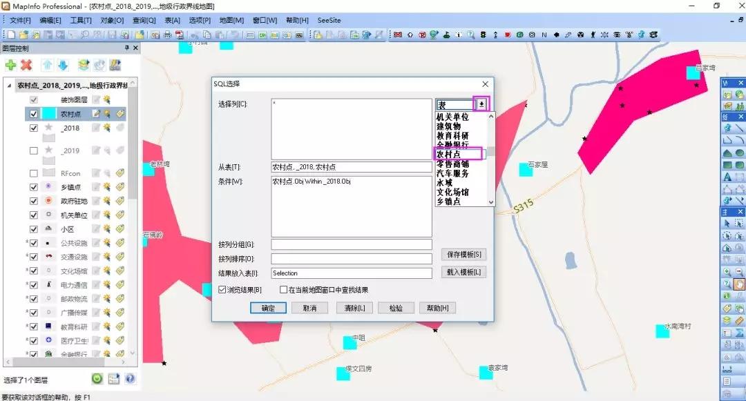Click the 保存模板[S] button
The image size is (746, 401).
[464, 255]
